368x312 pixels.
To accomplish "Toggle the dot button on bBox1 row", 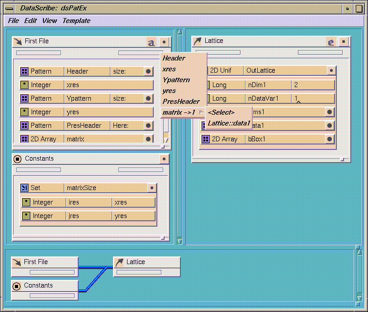I will coord(330,139).
